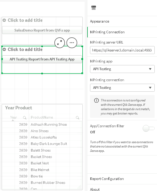157x191 pixels.
Task: Sort by the Year column header
Action: click(x=14, y=118)
